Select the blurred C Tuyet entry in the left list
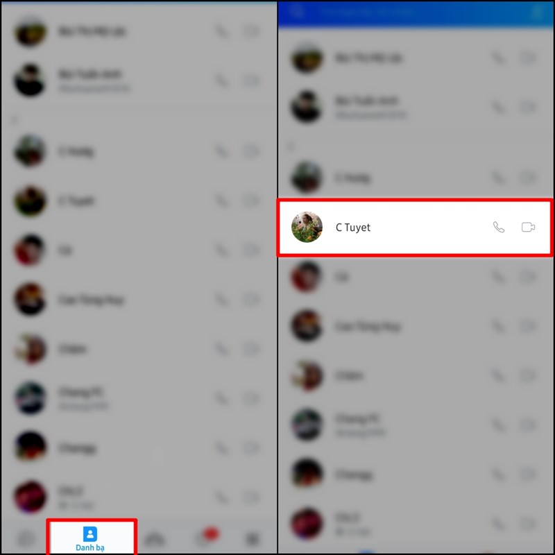The height and width of the screenshot is (555, 555). pos(139,200)
